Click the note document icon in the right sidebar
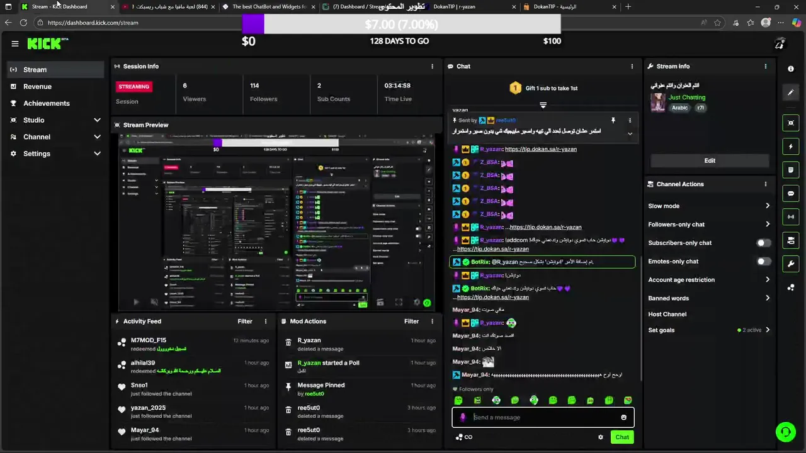The height and width of the screenshot is (453, 806). click(x=791, y=170)
